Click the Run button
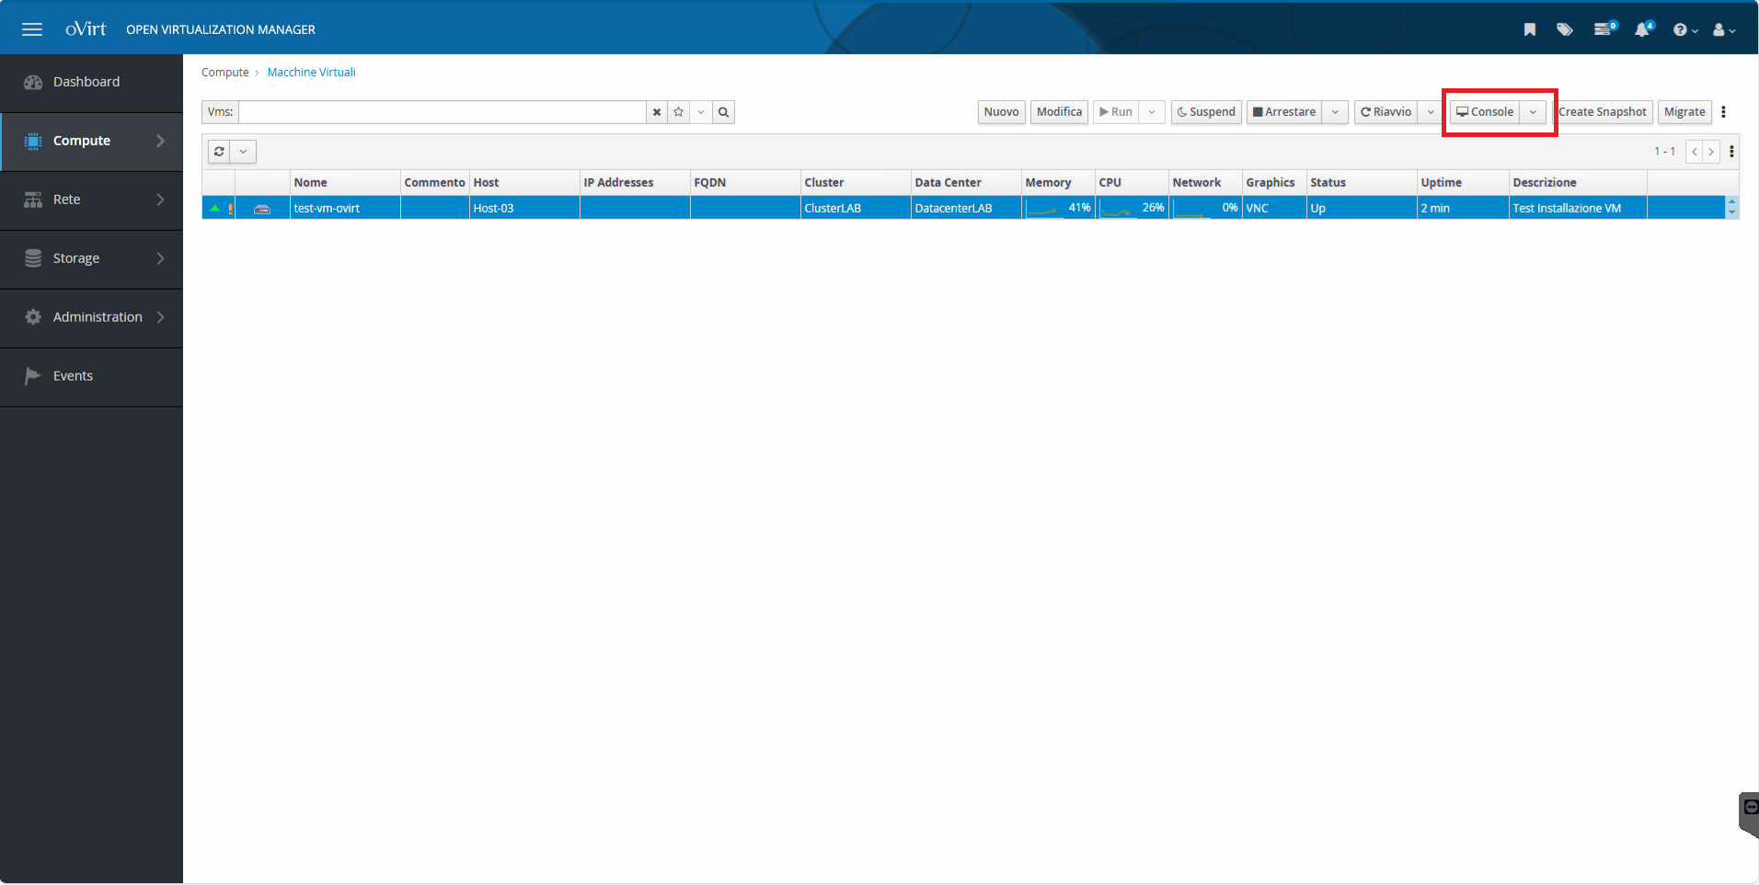This screenshot has width=1759, height=885. click(x=1116, y=112)
